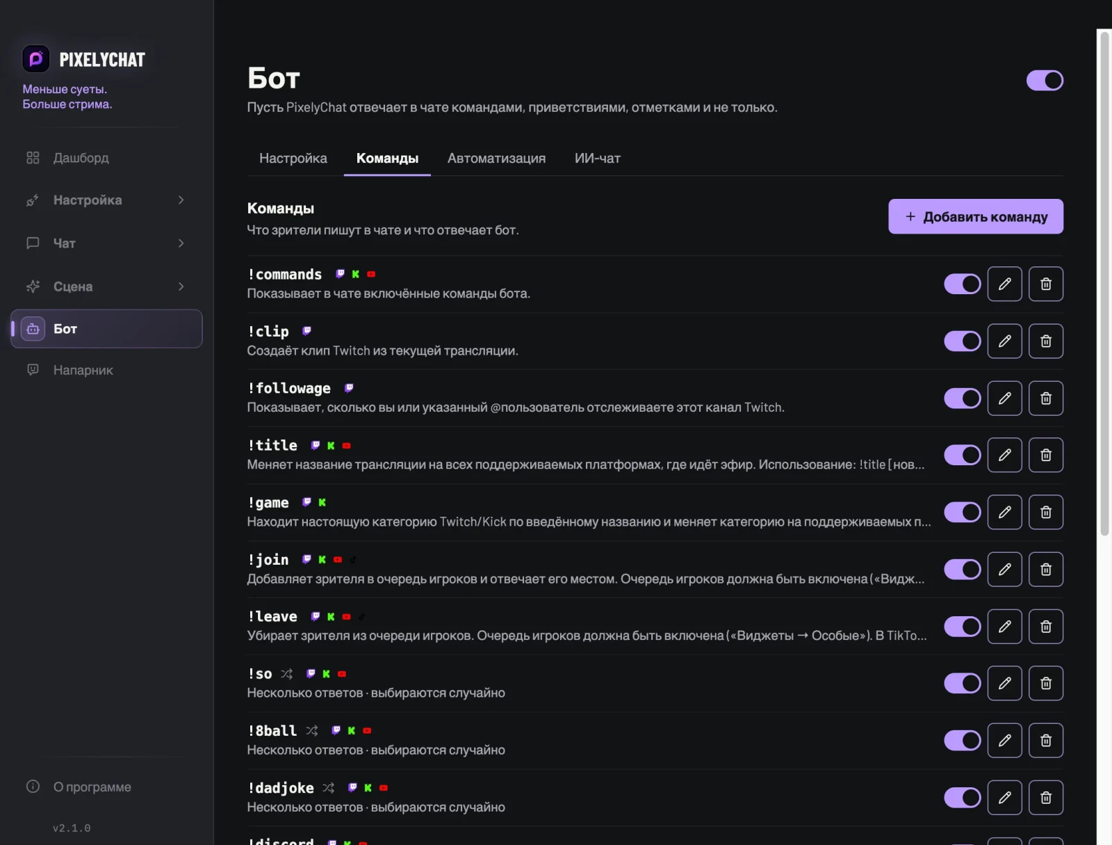This screenshot has height=845, width=1112.
Task: Open the ИИ-чат tab
Action: (x=597, y=159)
